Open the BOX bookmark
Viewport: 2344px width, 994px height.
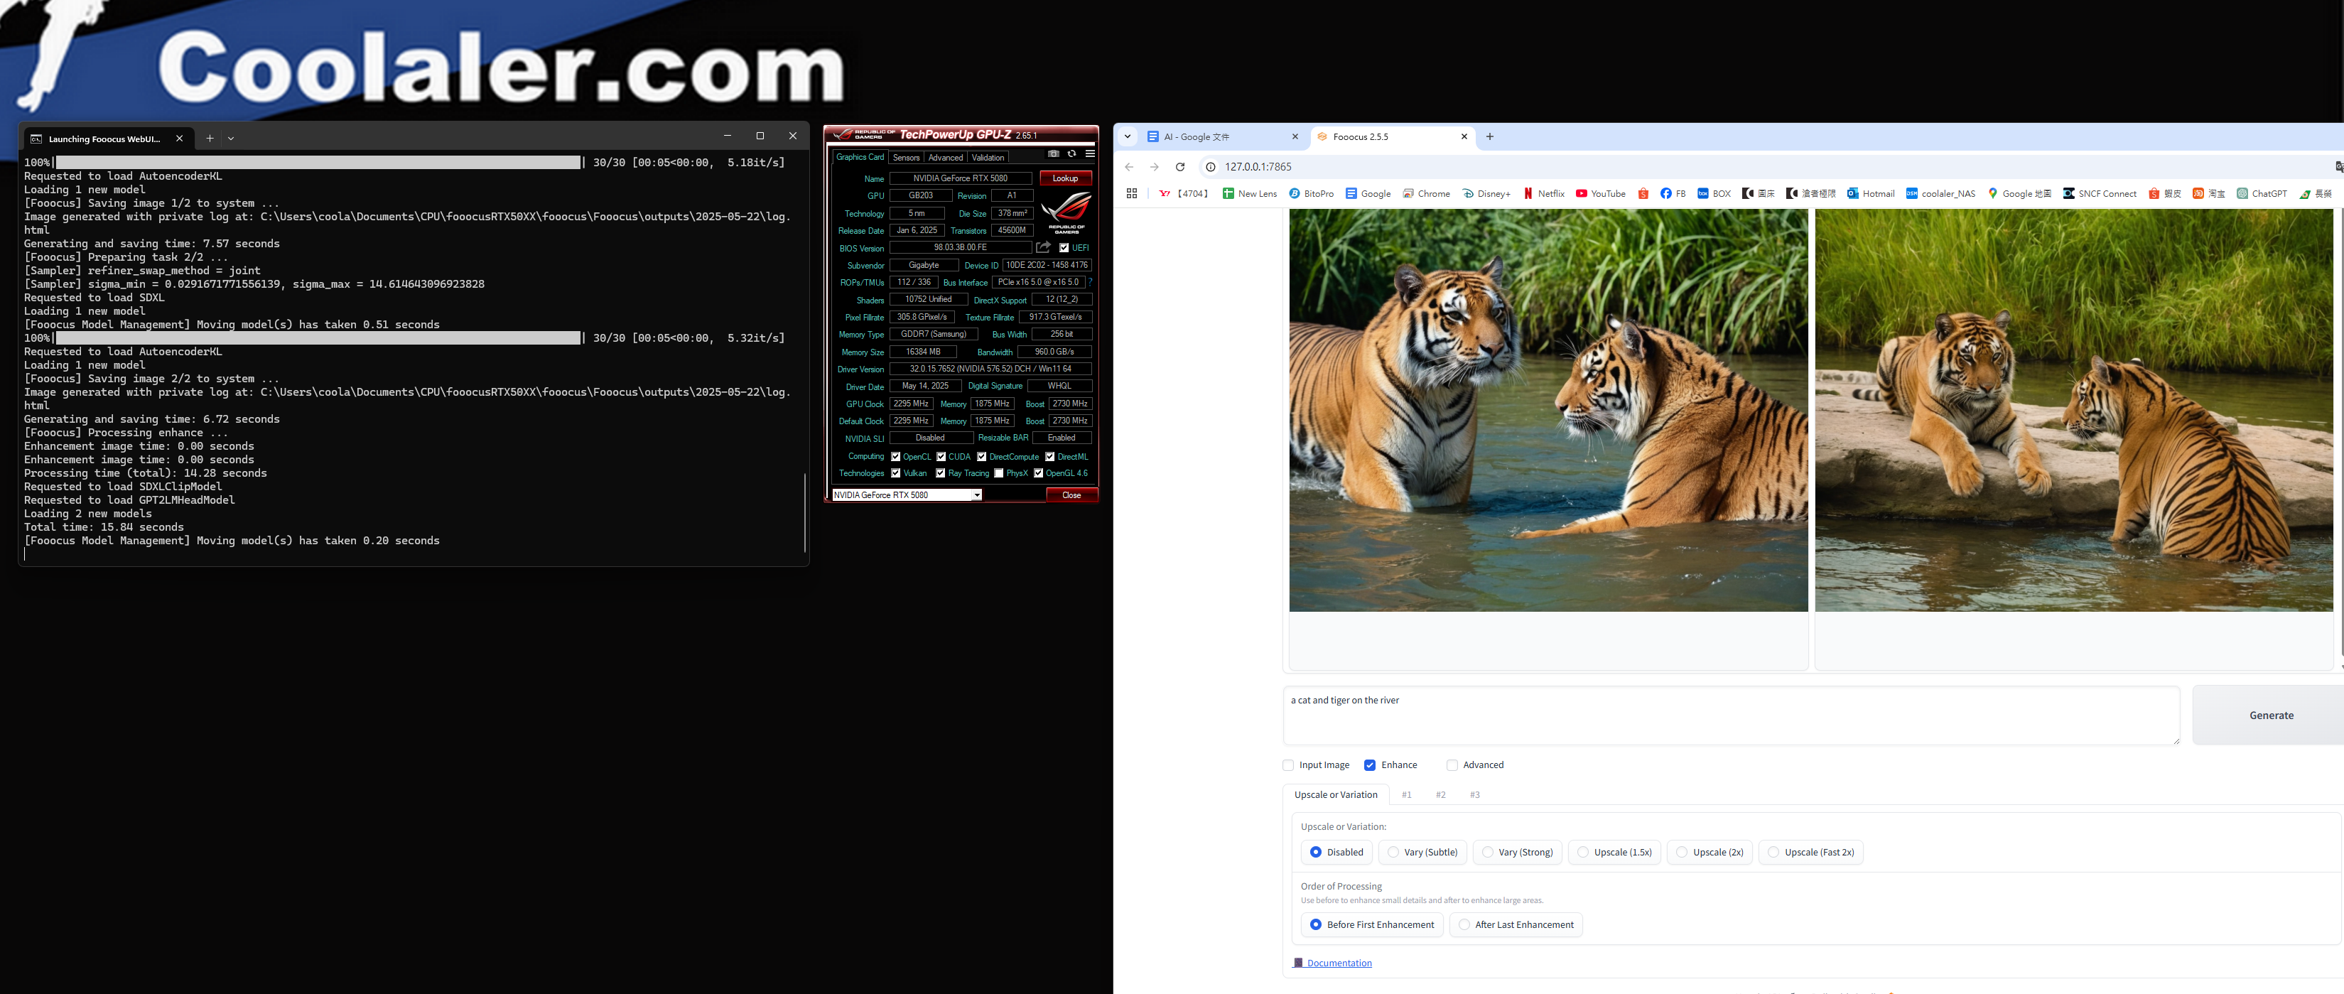[1713, 194]
